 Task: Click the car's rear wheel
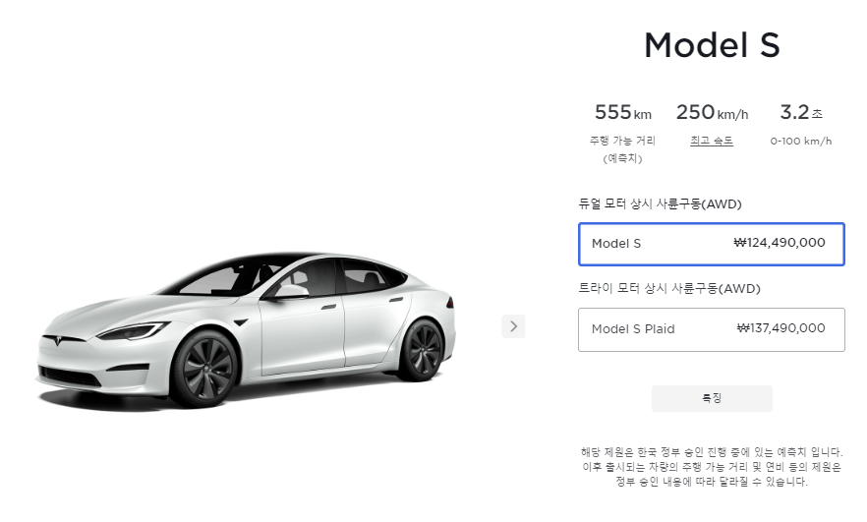(423, 349)
